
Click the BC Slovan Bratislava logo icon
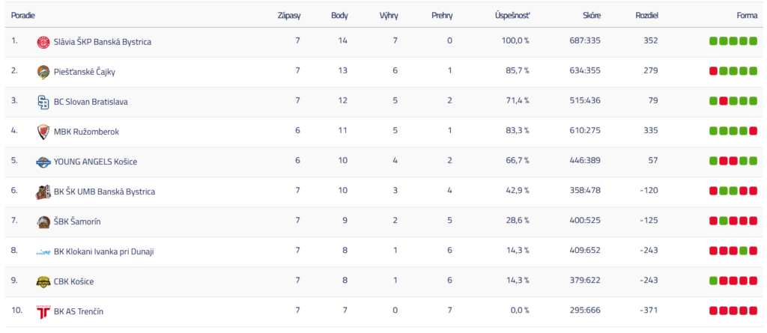pyautogui.click(x=43, y=102)
